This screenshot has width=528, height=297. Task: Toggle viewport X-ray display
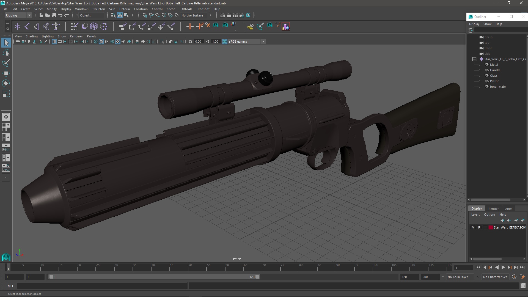tap(170, 42)
